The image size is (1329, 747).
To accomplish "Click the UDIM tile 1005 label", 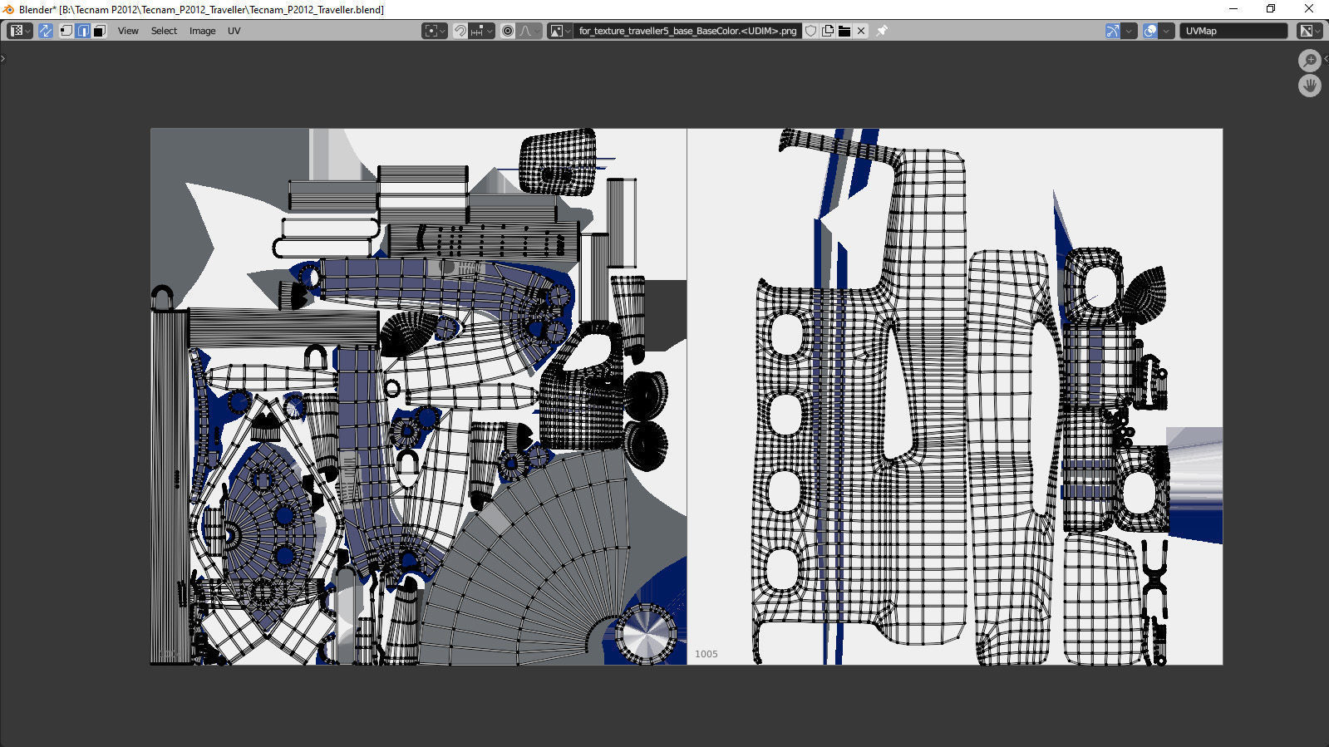I will (x=706, y=654).
